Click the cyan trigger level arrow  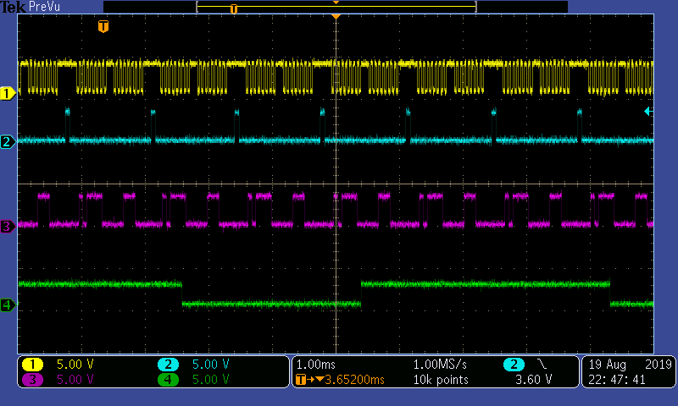tap(648, 112)
